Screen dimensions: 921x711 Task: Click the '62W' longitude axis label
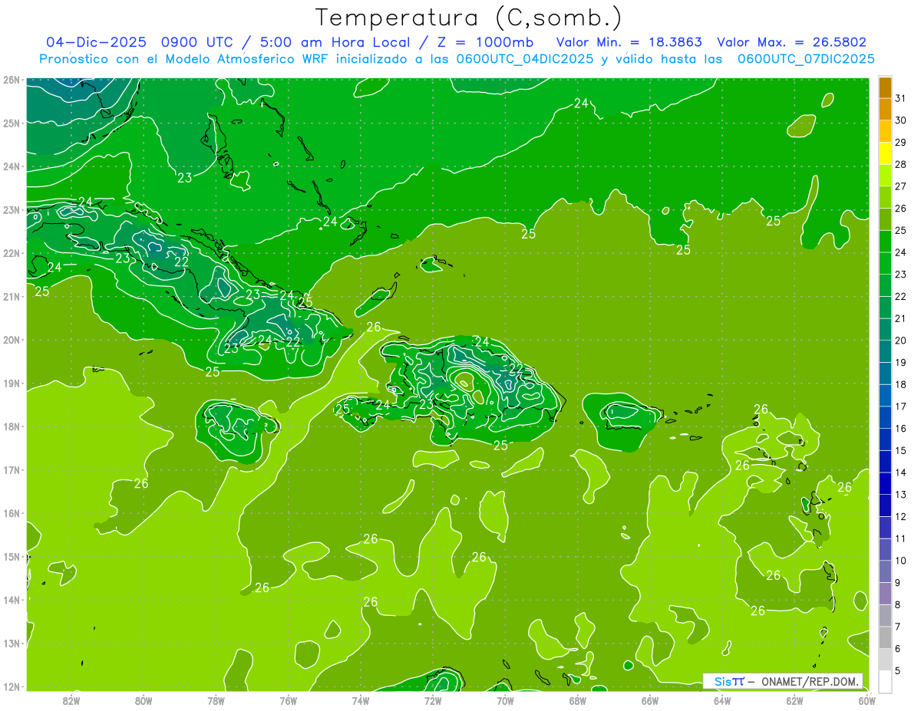click(x=795, y=699)
